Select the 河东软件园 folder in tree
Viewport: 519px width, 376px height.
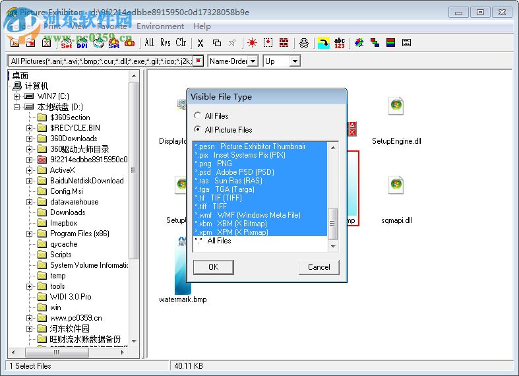(69, 329)
